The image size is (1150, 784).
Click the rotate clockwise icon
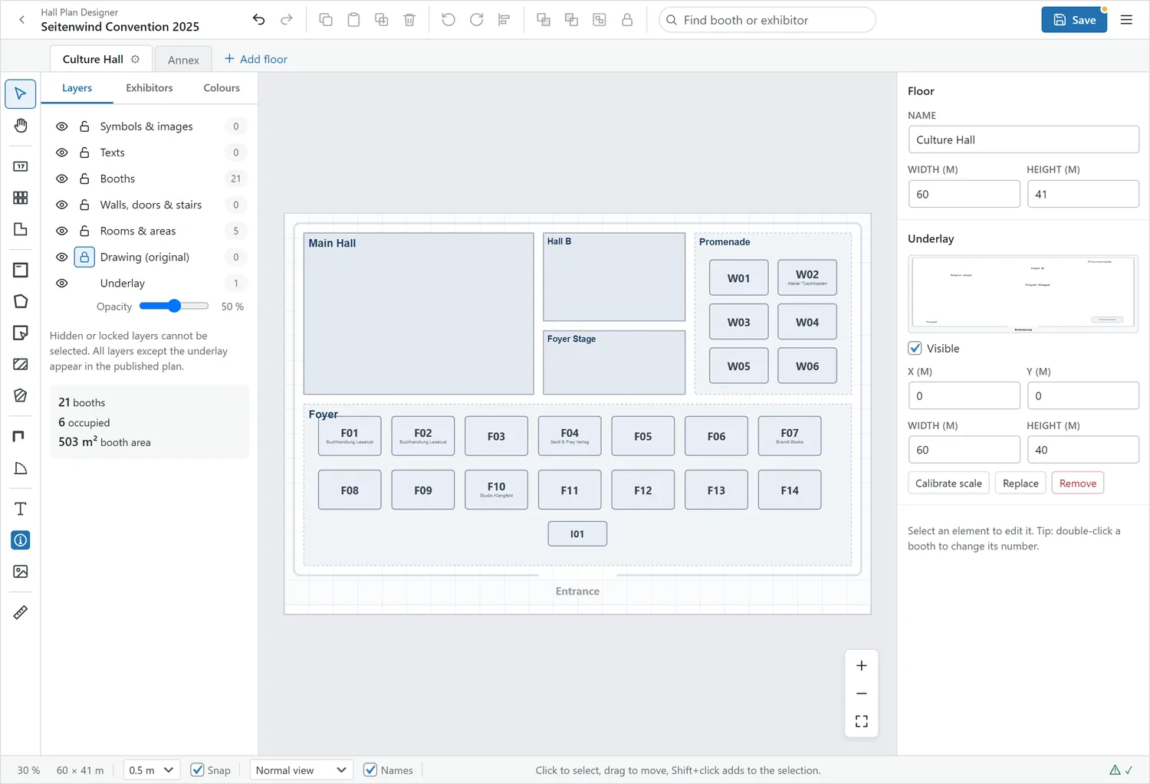tap(476, 20)
